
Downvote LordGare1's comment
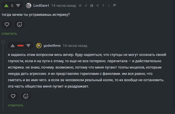pyautogui.click(x=18, y=6)
